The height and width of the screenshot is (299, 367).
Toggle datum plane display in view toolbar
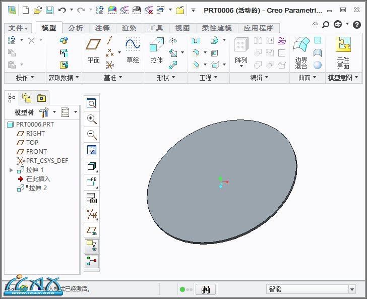point(92,230)
